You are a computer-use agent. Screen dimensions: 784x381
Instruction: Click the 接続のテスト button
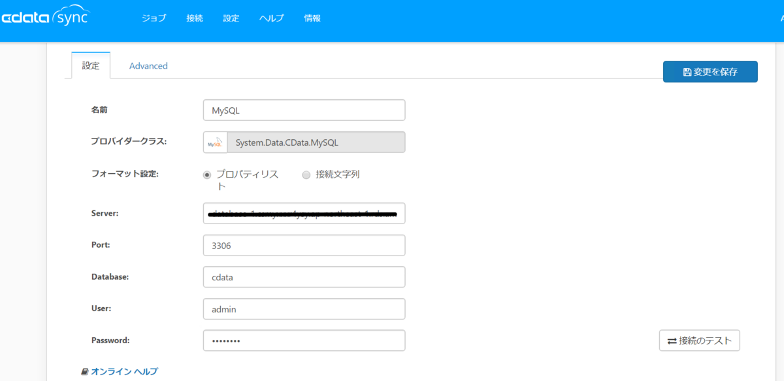coord(700,340)
